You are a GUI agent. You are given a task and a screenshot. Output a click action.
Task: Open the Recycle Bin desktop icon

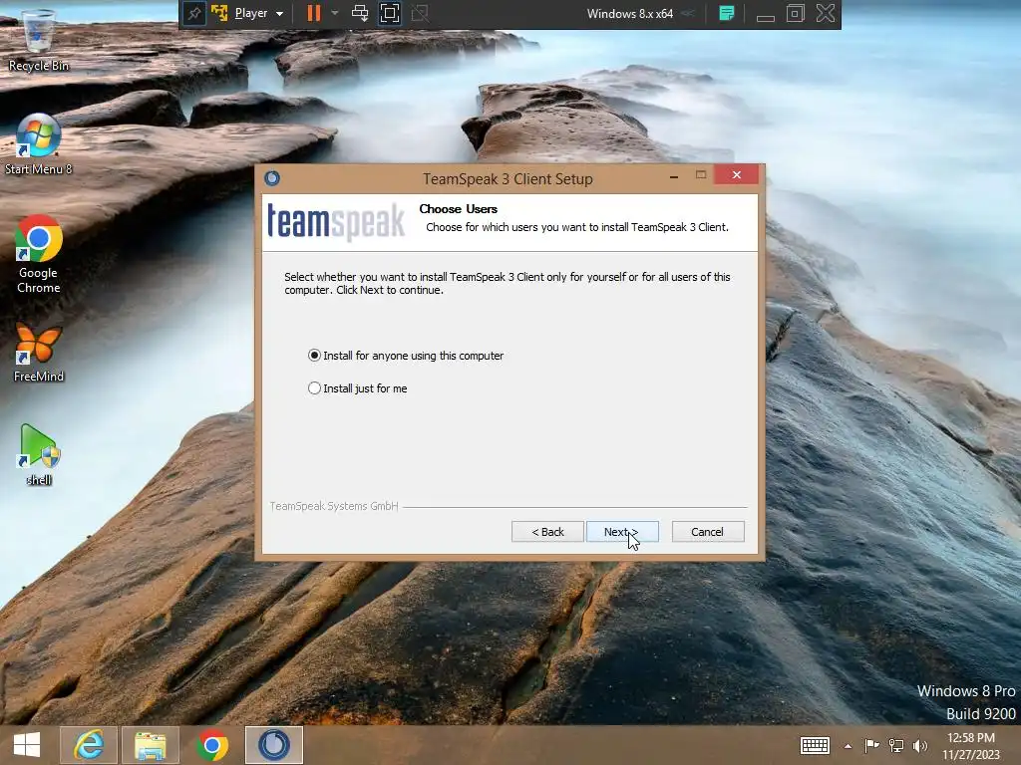coord(39,40)
